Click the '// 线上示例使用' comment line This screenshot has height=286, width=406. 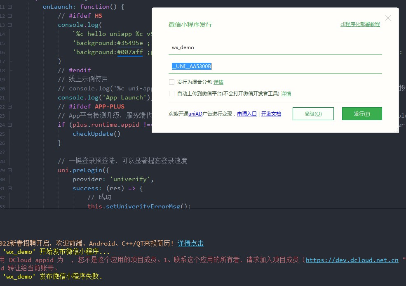82,79
